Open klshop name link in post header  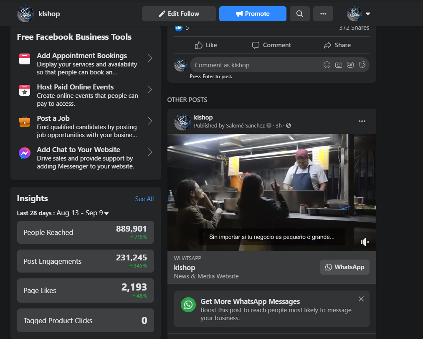click(203, 117)
